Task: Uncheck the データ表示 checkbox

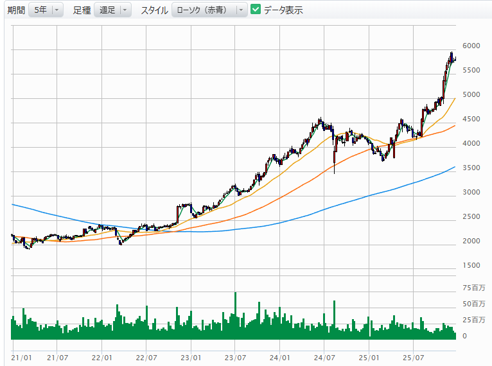Action: (256, 10)
